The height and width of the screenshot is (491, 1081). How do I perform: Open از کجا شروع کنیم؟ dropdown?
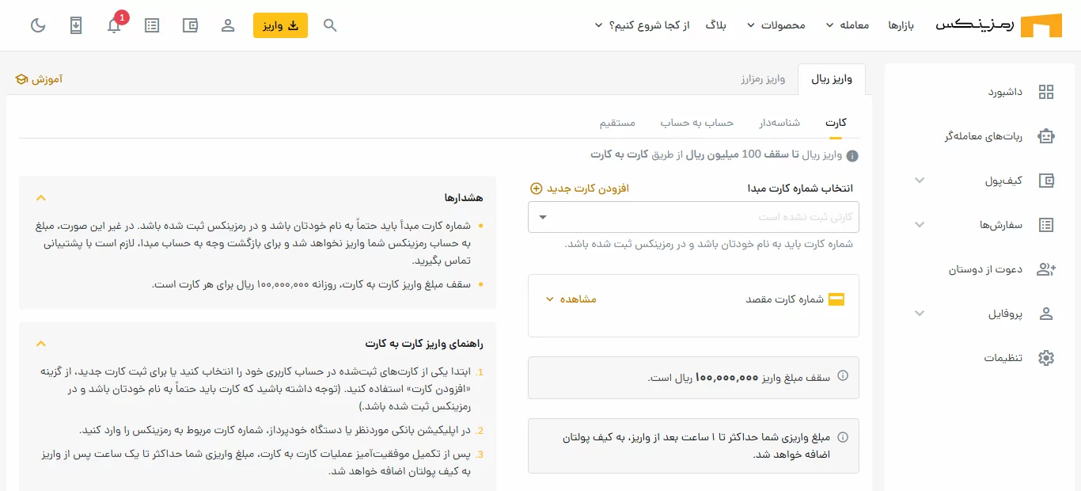click(x=642, y=25)
